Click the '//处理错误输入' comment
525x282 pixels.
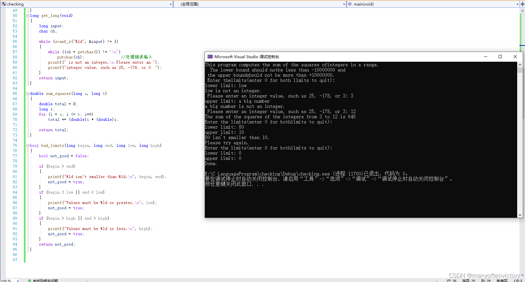tap(136, 57)
